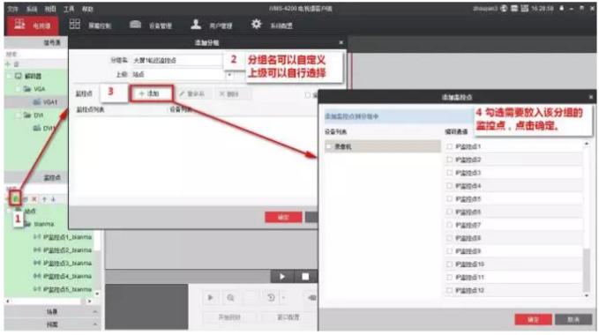The image size is (599, 335).
Task: Expand the 预案 panel chevron
Action: coord(94,324)
